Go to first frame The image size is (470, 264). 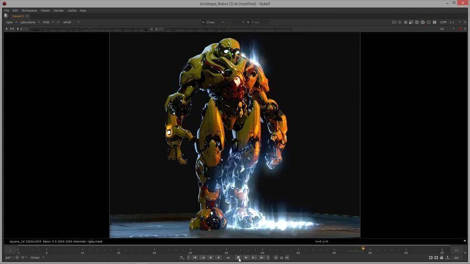195,258
